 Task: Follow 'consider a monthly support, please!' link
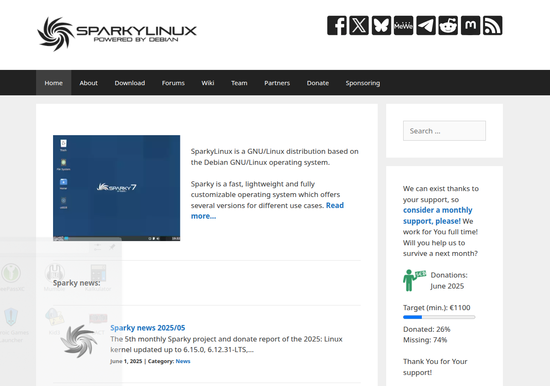click(x=438, y=216)
